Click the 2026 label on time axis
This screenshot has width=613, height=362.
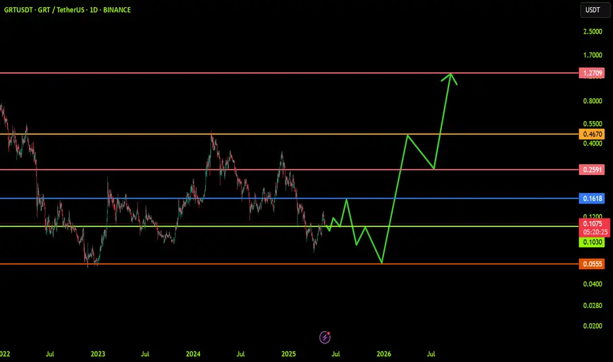(x=383, y=354)
